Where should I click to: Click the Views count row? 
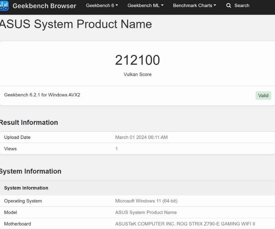(x=137, y=149)
